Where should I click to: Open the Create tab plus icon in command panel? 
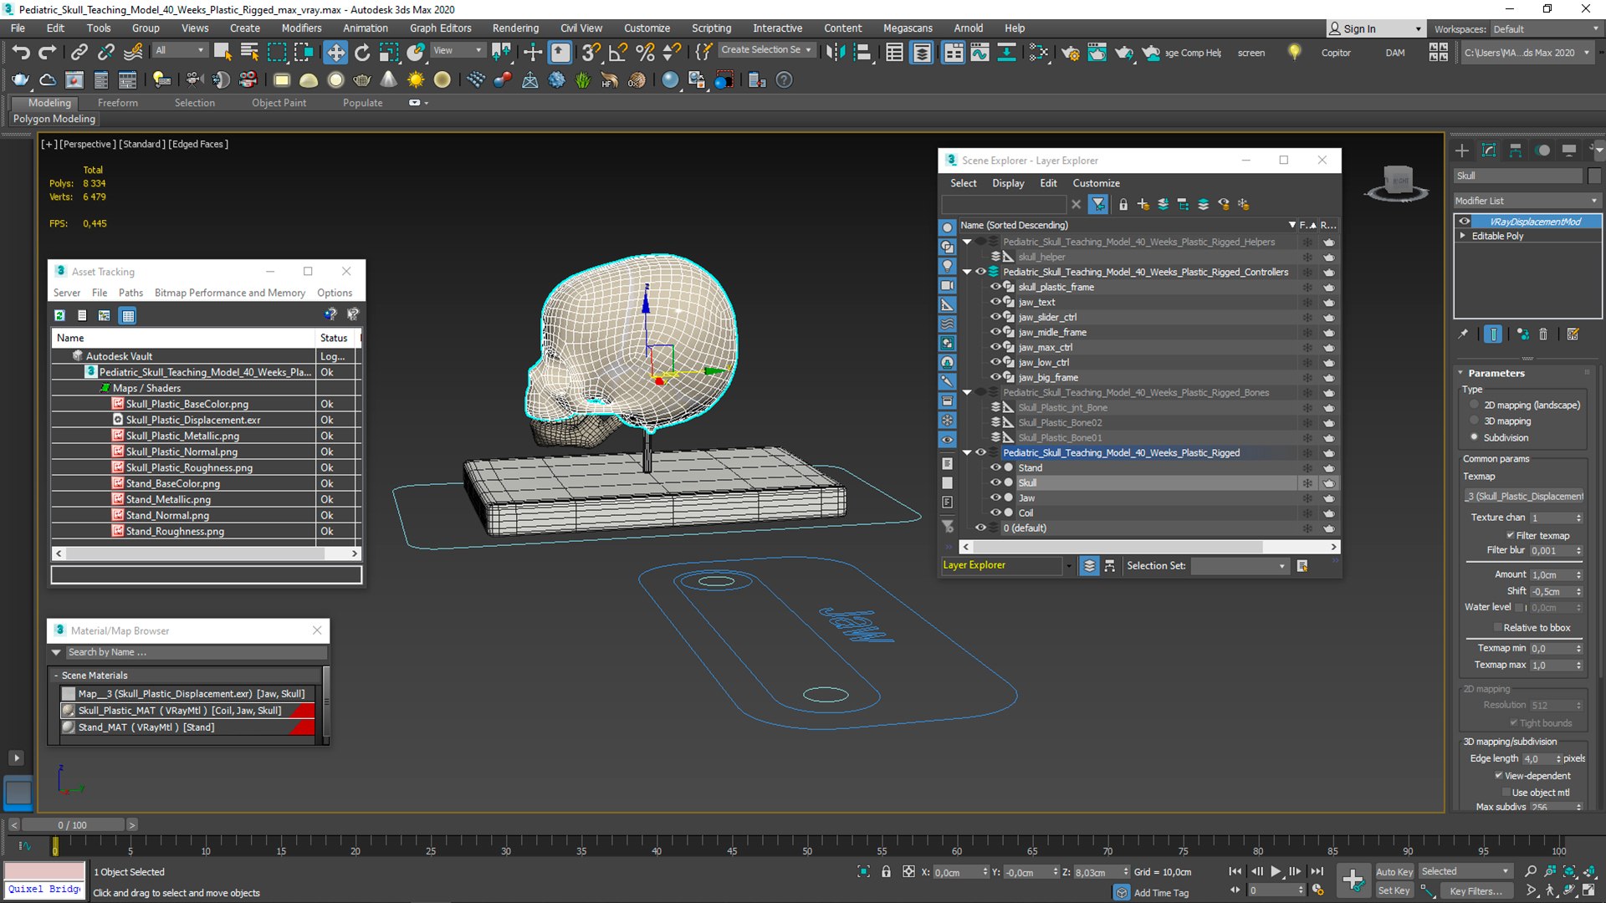pyautogui.click(x=1462, y=150)
